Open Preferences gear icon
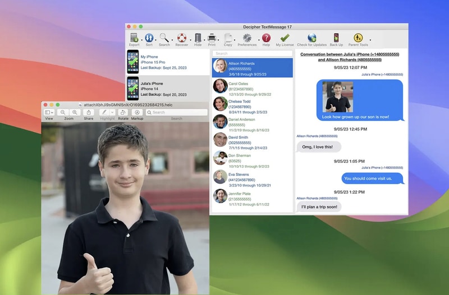449x295 pixels. click(247, 38)
